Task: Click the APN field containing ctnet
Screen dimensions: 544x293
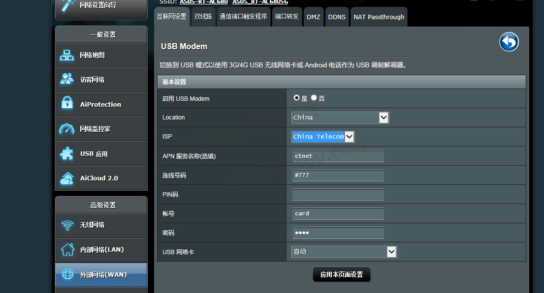Action: (338, 156)
